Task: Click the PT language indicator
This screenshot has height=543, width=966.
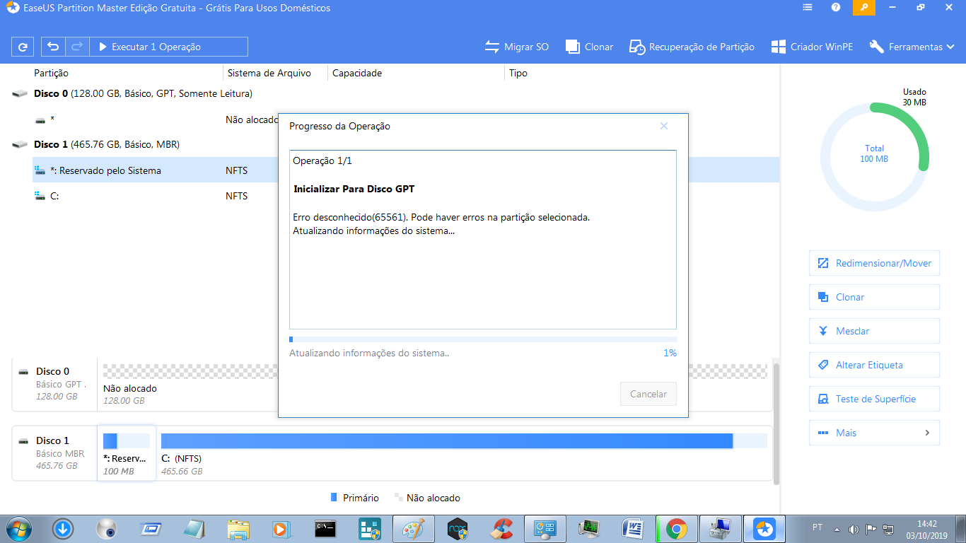Action: pos(817,527)
